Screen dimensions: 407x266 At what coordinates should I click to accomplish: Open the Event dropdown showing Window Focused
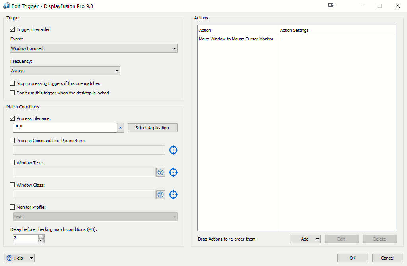pyautogui.click(x=94, y=48)
